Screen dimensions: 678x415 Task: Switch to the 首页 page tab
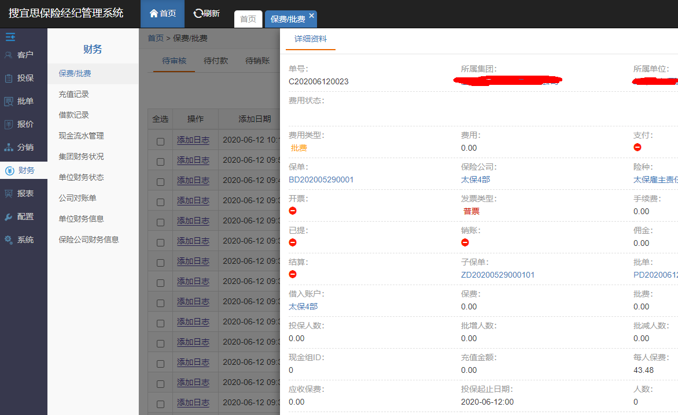pos(248,19)
